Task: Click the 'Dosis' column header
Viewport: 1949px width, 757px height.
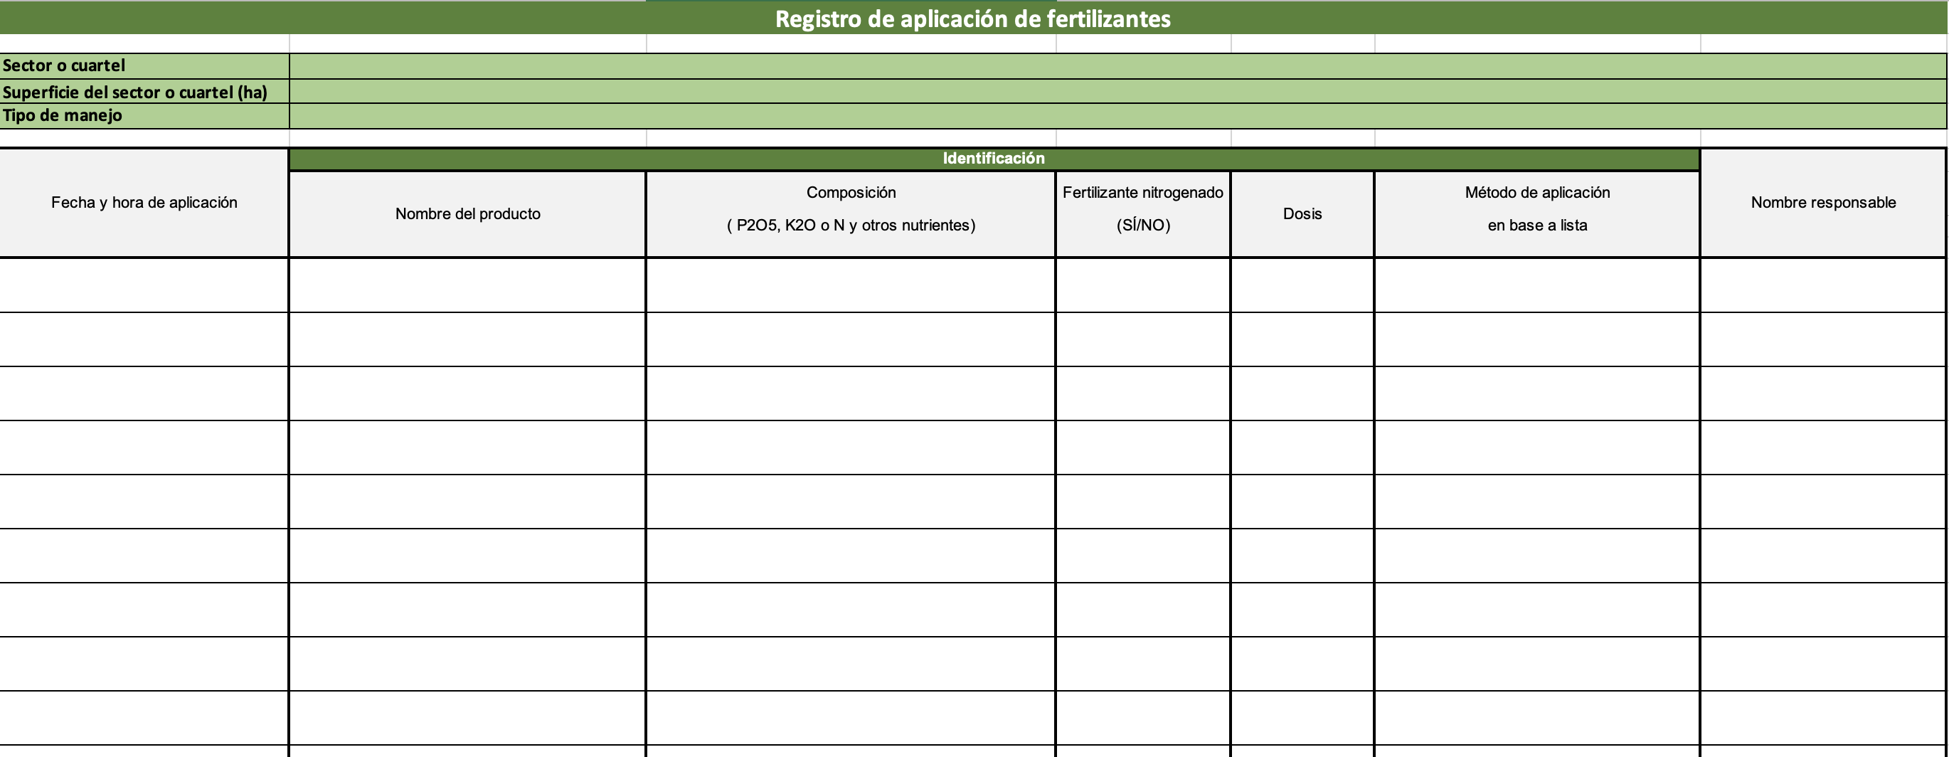Action: [x=1302, y=214]
